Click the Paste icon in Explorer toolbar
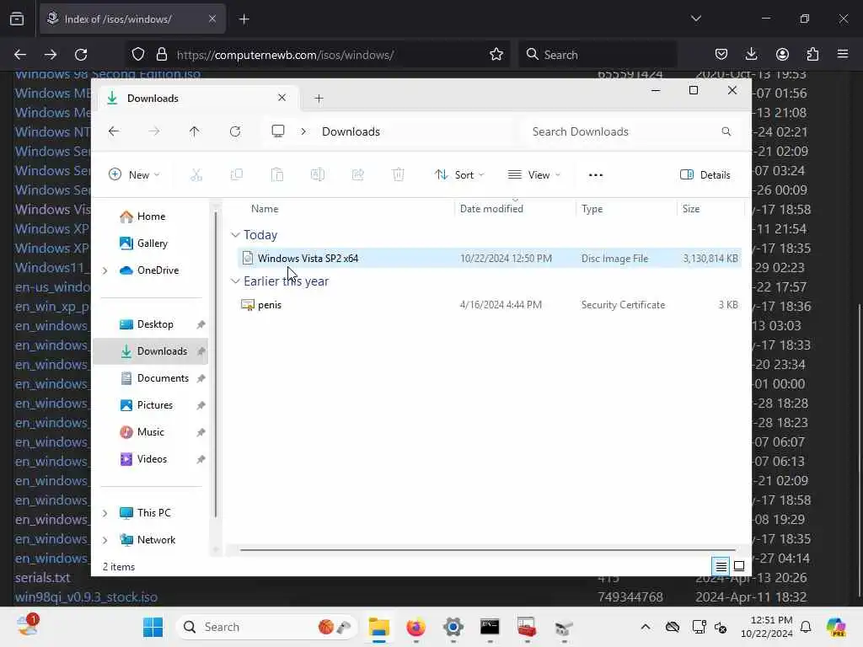The image size is (863, 647). pos(276,175)
